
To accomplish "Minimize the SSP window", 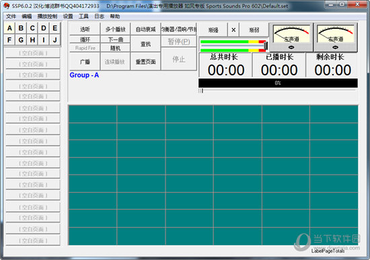I will point(331,4).
